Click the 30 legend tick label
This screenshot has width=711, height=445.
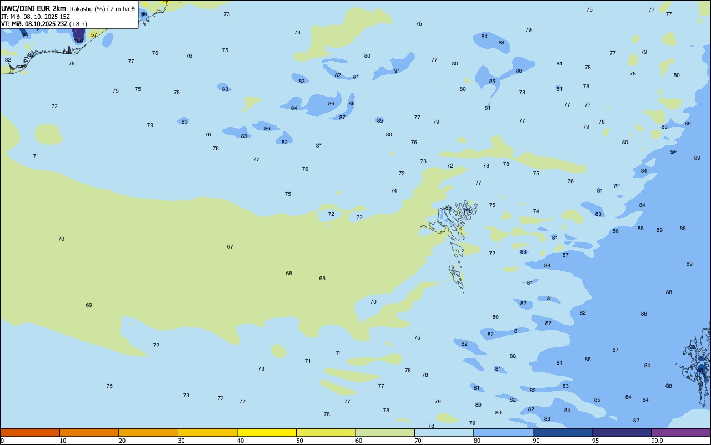(182, 441)
